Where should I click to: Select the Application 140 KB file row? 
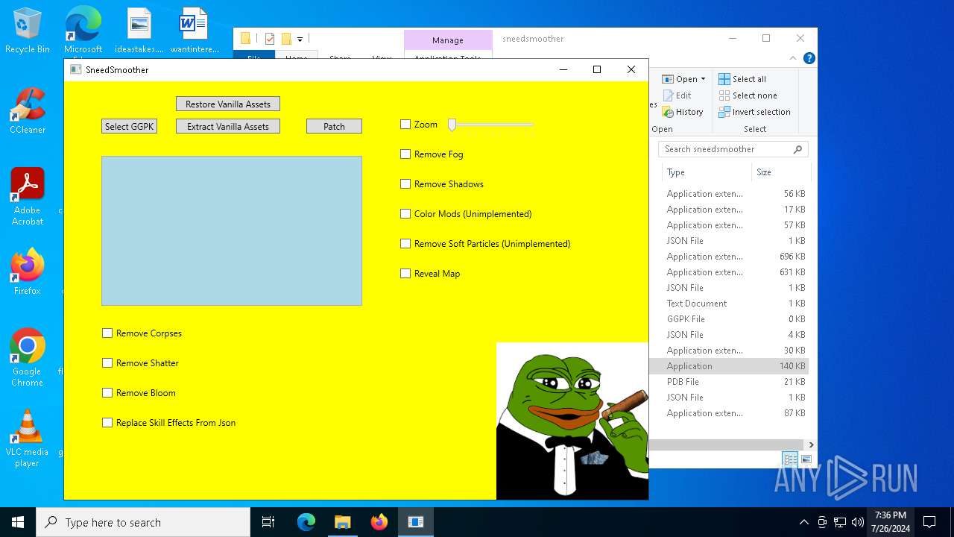click(x=729, y=366)
